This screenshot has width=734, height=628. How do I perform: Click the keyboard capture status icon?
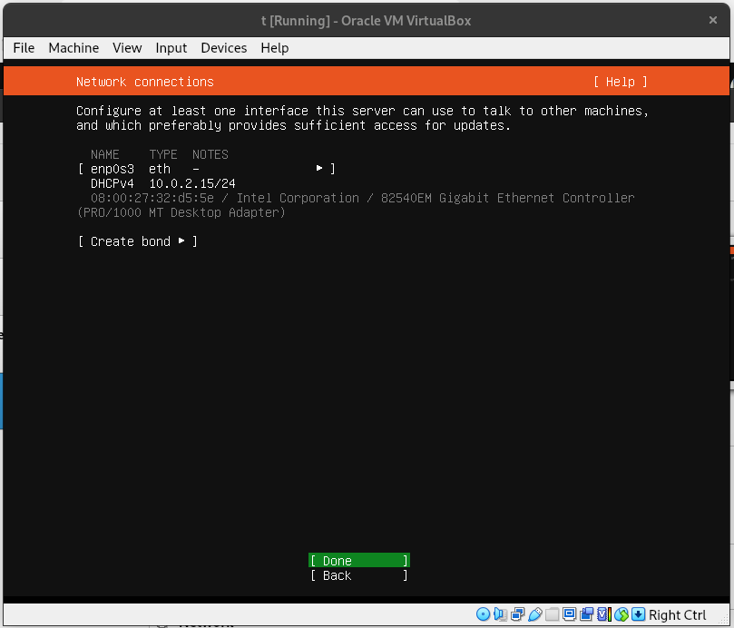637,614
